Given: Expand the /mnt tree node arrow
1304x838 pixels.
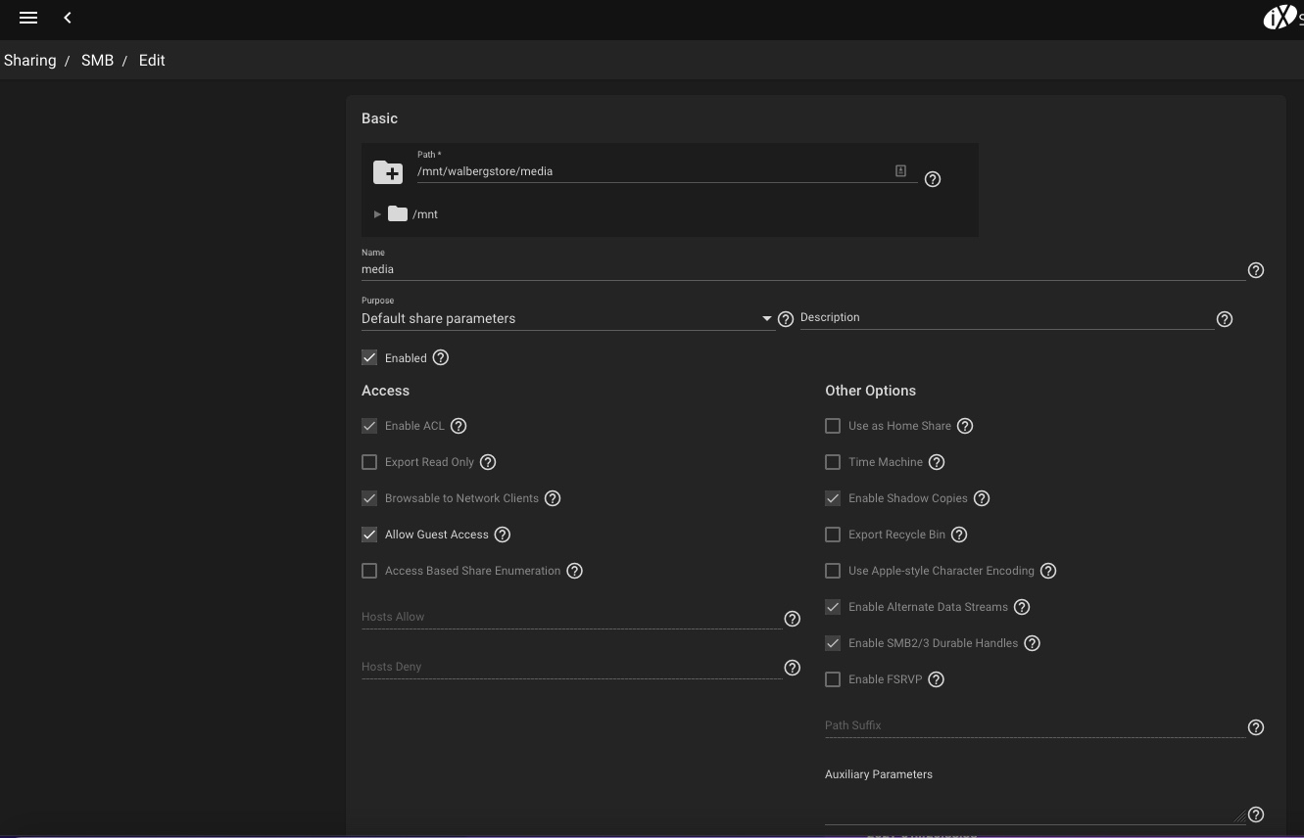Looking at the screenshot, I should pyautogui.click(x=377, y=214).
